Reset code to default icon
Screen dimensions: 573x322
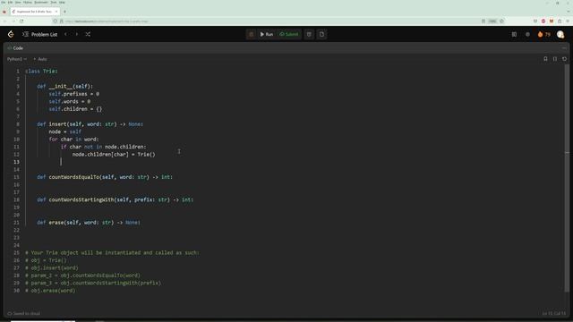(564, 59)
